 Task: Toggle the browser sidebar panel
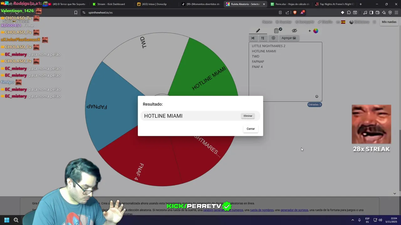click(x=371, y=12)
